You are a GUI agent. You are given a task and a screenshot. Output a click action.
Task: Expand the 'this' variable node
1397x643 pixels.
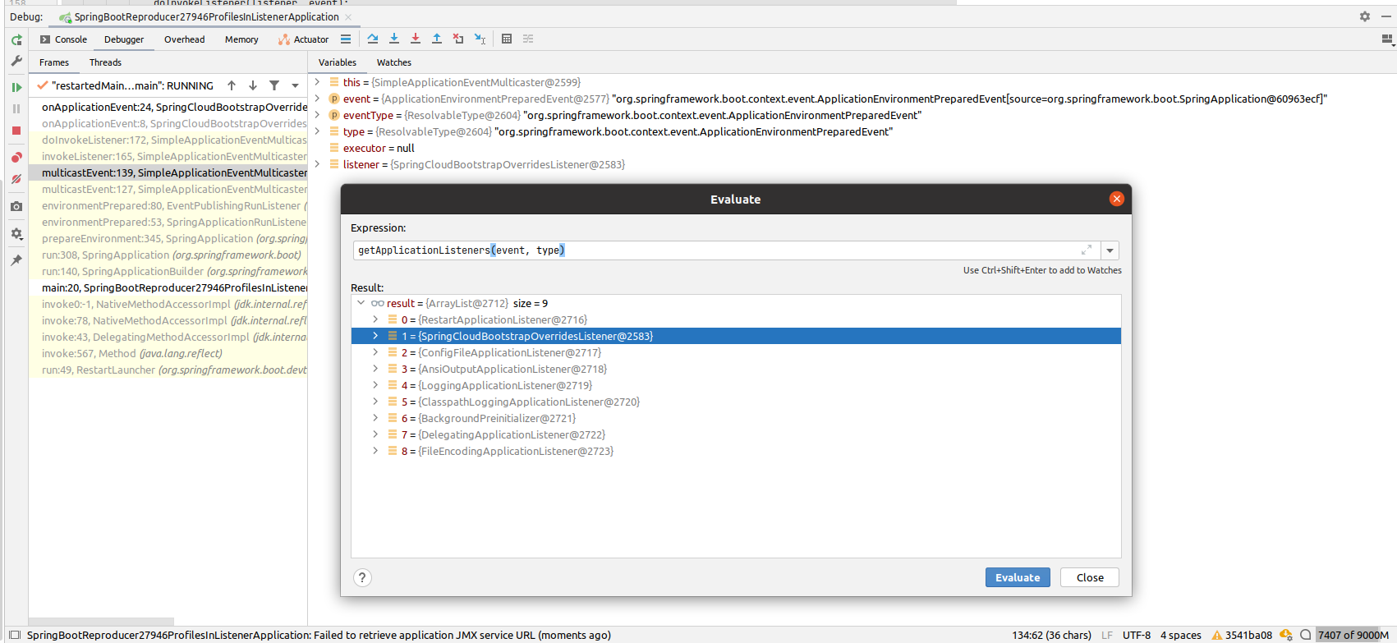[317, 82]
